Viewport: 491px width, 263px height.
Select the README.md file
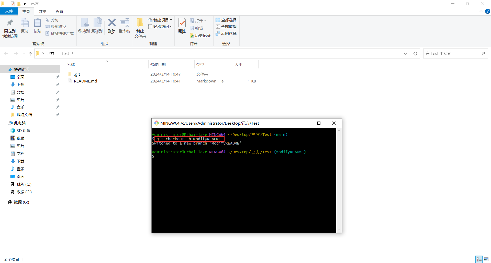pyautogui.click(x=85, y=81)
